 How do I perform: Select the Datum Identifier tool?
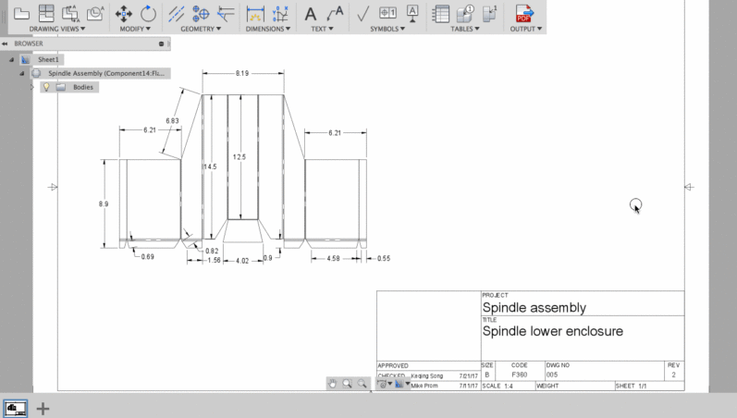tap(412, 14)
